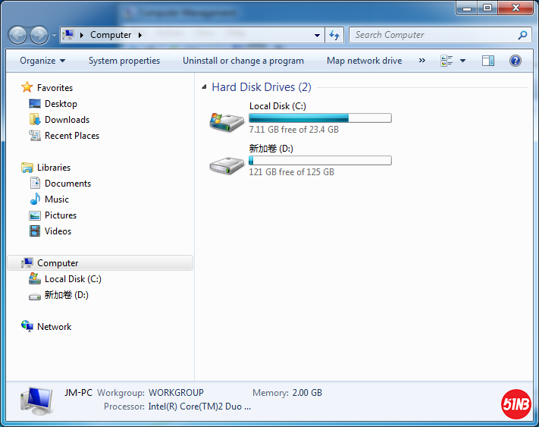Image resolution: width=539 pixels, height=427 pixels.
Task: Open the Pictures library
Action: [x=61, y=215]
